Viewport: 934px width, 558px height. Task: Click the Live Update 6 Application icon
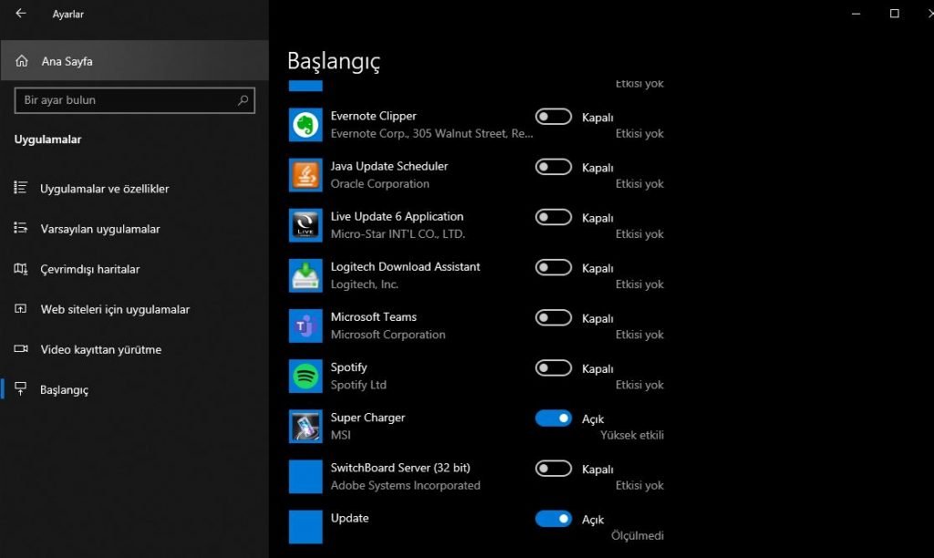[x=306, y=225]
